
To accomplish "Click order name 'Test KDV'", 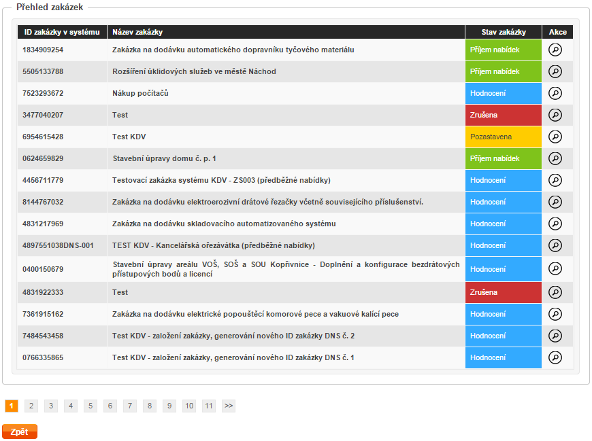I will click(x=129, y=137).
